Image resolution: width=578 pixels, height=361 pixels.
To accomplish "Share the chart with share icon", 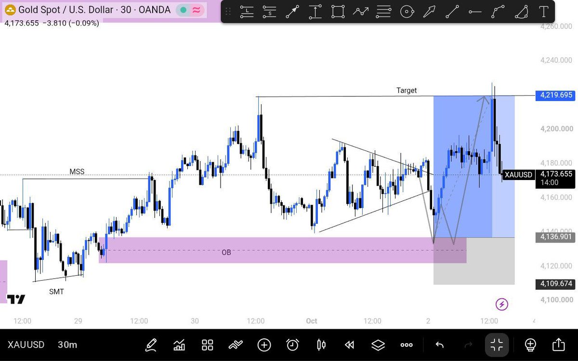I will point(558,345).
